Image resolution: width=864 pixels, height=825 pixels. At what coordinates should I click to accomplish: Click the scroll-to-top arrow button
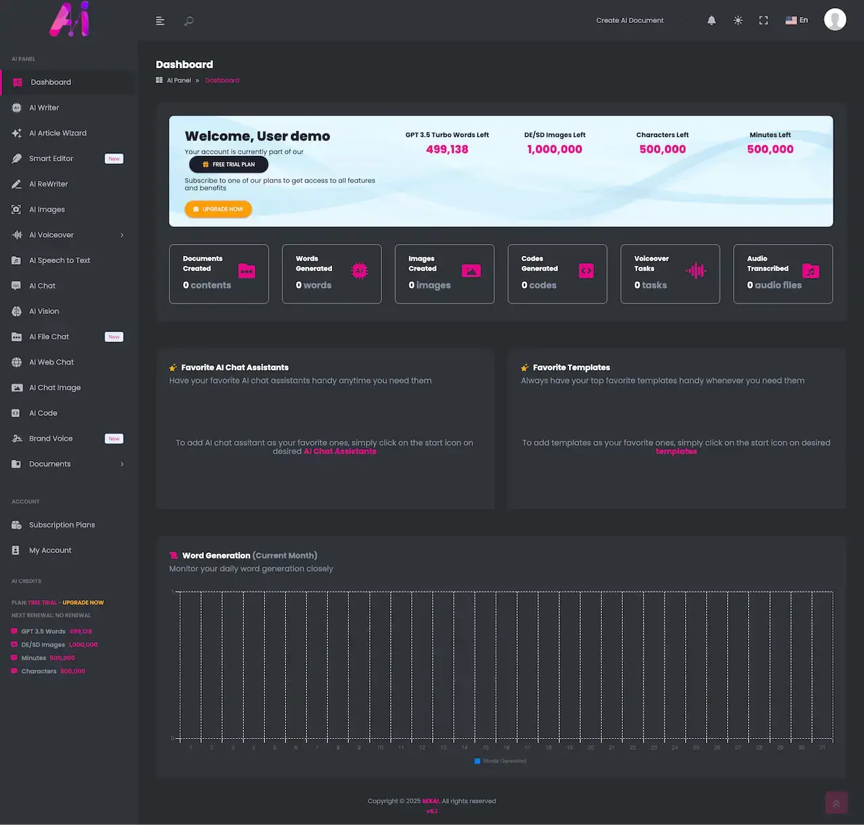(836, 803)
